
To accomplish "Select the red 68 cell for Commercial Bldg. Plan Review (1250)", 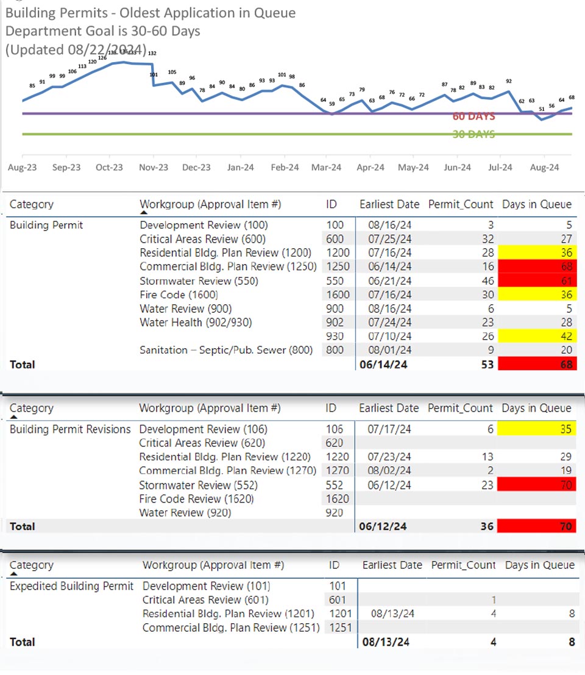I will pyautogui.click(x=536, y=266).
